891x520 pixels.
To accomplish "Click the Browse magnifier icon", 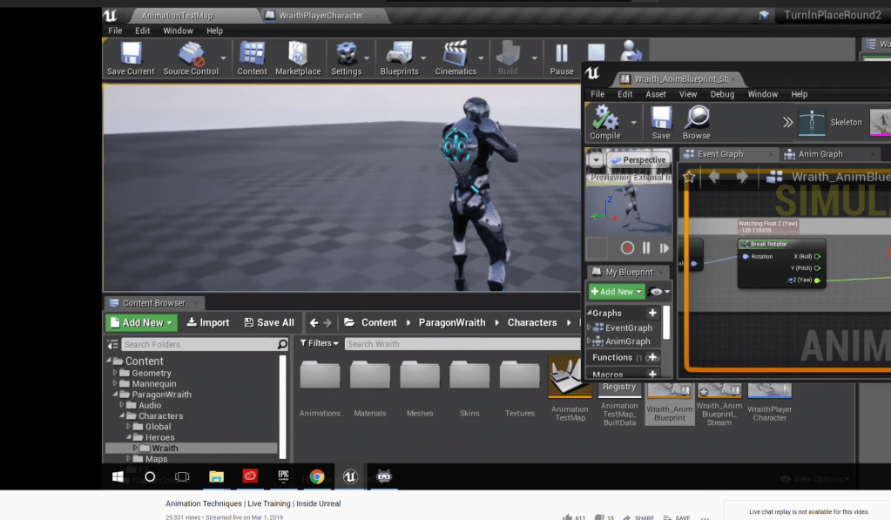I will (x=697, y=118).
